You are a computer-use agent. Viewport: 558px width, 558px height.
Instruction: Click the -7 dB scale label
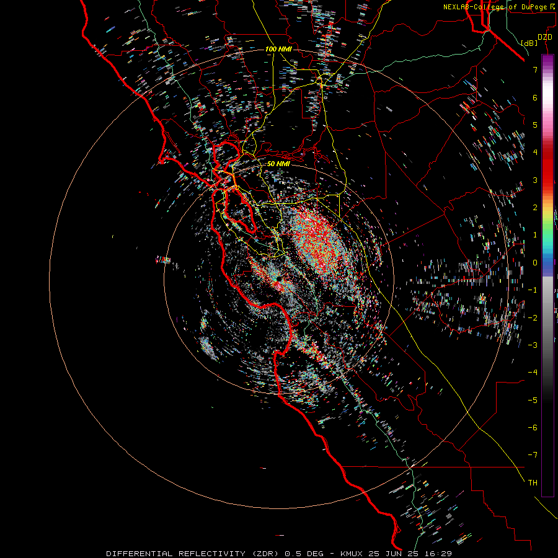click(x=533, y=455)
